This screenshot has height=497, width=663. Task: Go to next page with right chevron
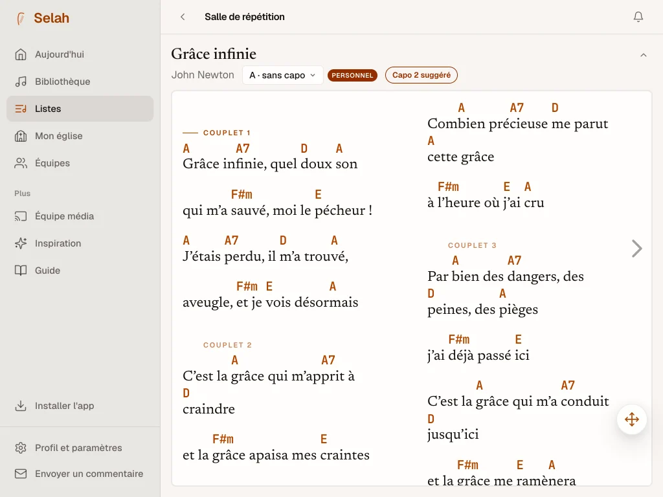[x=637, y=248]
